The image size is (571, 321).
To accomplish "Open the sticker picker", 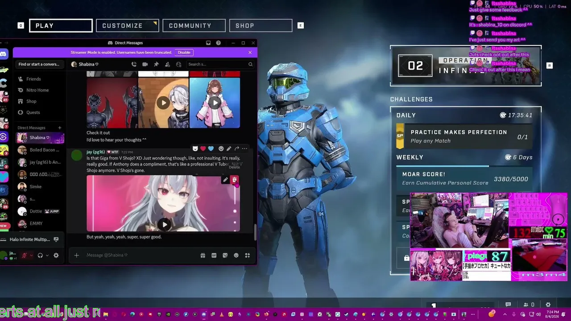I will [225, 255].
